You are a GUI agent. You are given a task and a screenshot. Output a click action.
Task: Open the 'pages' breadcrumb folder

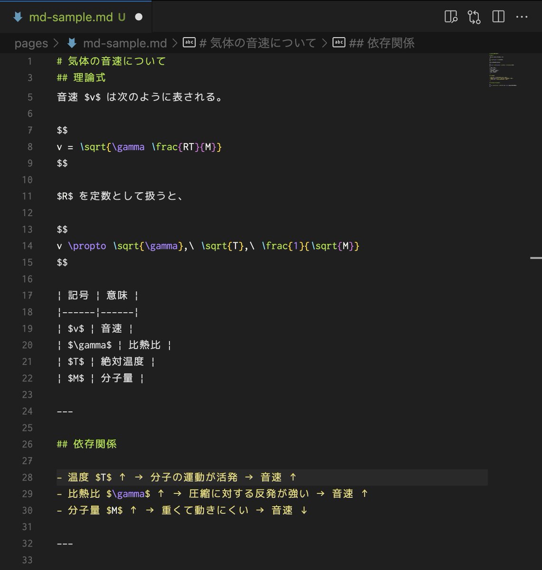click(x=31, y=43)
